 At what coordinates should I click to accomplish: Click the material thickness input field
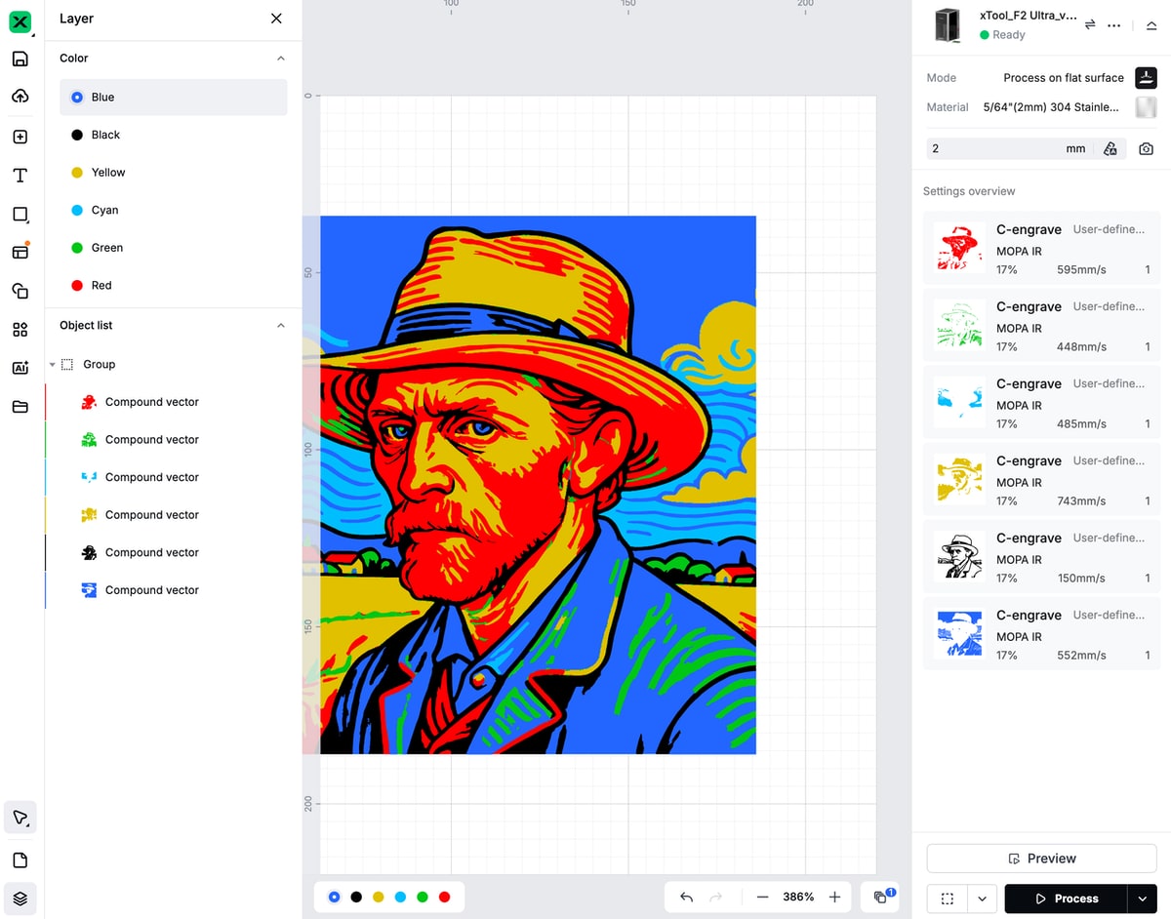[x=995, y=149]
